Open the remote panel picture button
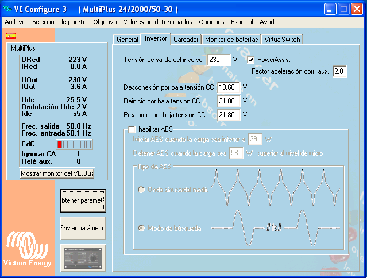This screenshot has width=367, height=278. (83, 258)
